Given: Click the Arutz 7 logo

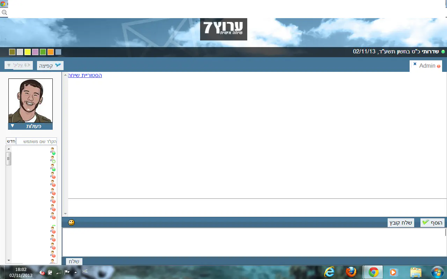Looking at the screenshot, I should pyautogui.click(x=223, y=29).
